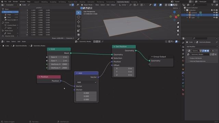This screenshot has width=219, height=123.
Task: Open the node editor Node menu
Action: tap(24, 42)
